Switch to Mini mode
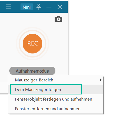Screen dimensions: 114x116 coord(27,7)
